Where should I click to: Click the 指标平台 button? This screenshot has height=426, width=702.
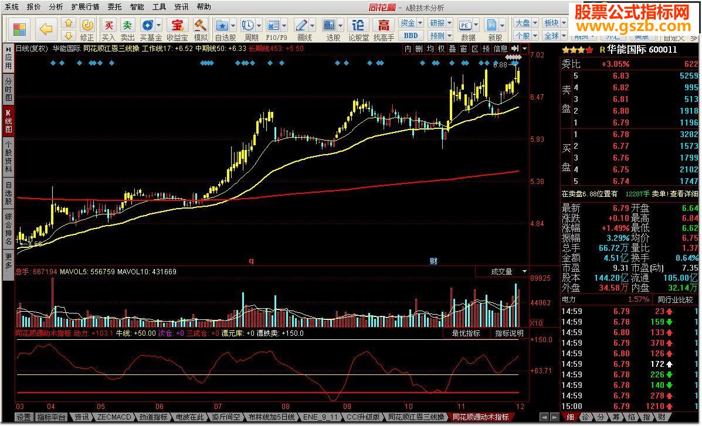pos(51,417)
